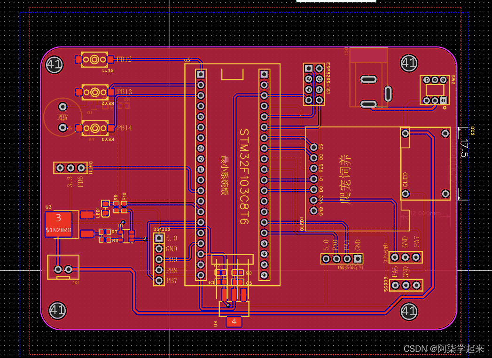Select the PB13 label beside KEY2

click(124, 92)
